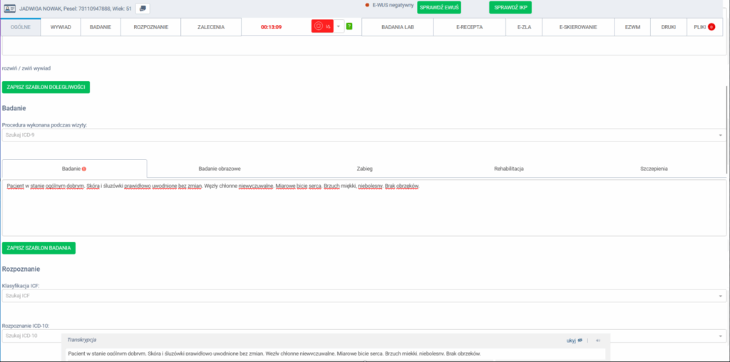This screenshot has width=730, height=362.
Task: Go to the E-SKIEROWANIE tab
Action: [578, 26]
